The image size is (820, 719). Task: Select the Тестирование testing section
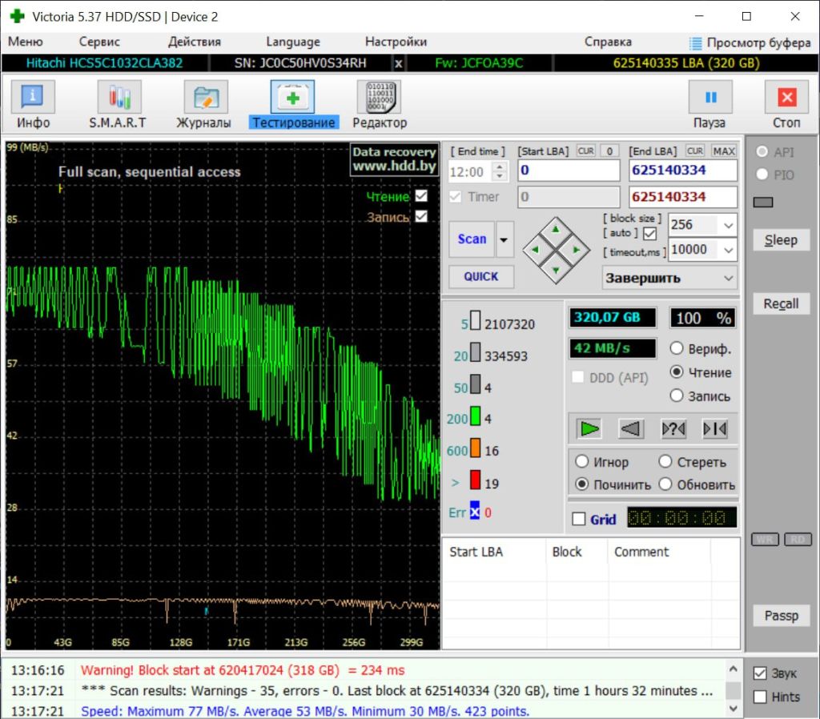click(x=293, y=105)
